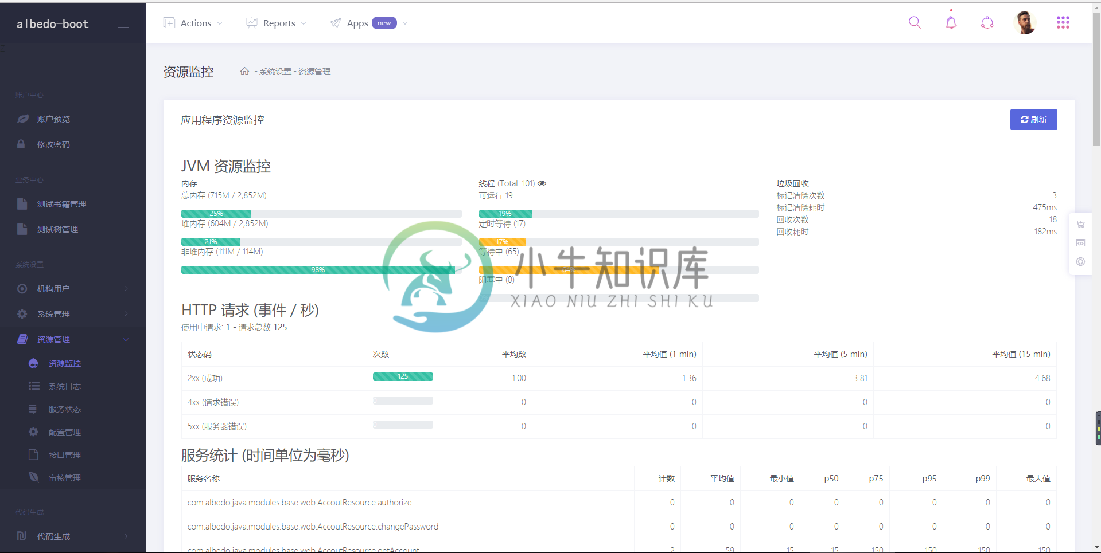Toggle the thread details eye icon
This screenshot has width=1101, height=553.
coord(542,183)
